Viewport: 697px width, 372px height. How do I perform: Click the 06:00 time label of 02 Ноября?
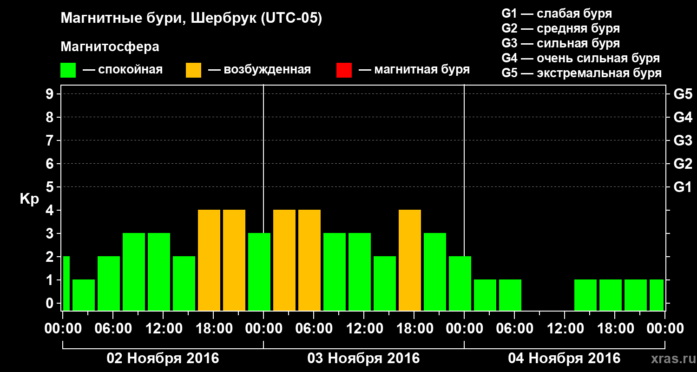(113, 329)
